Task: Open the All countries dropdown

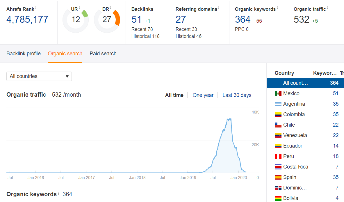Action: point(39,76)
